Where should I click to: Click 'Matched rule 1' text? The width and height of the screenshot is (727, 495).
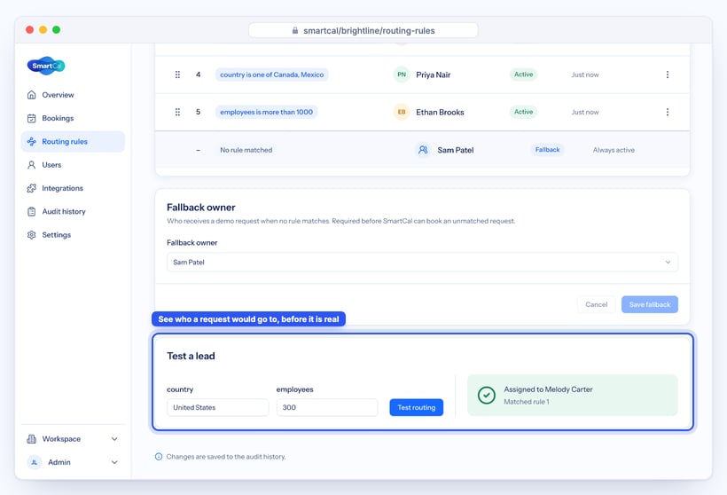tap(527, 402)
